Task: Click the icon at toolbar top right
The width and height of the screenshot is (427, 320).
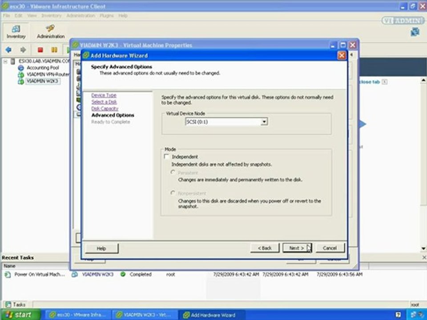Action: click(x=415, y=32)
